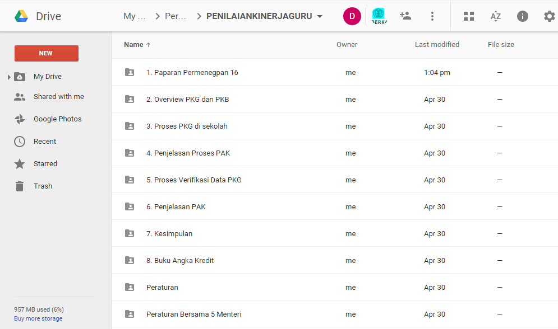Select row 8. Buku Angka Kredit
Image resolution: width=558 pixels, height=329 pixels.
pyautogui.click(x=334, y=261)
